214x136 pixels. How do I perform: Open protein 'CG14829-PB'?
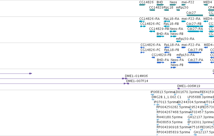(161, 55)
